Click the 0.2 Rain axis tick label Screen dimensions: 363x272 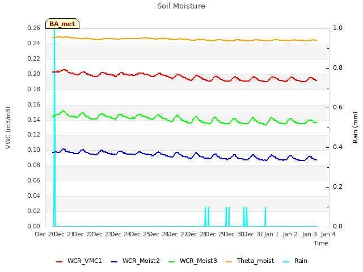[337, 186]
